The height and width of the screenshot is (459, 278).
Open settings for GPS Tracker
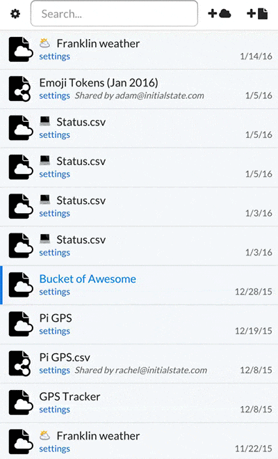pos(55,410)
